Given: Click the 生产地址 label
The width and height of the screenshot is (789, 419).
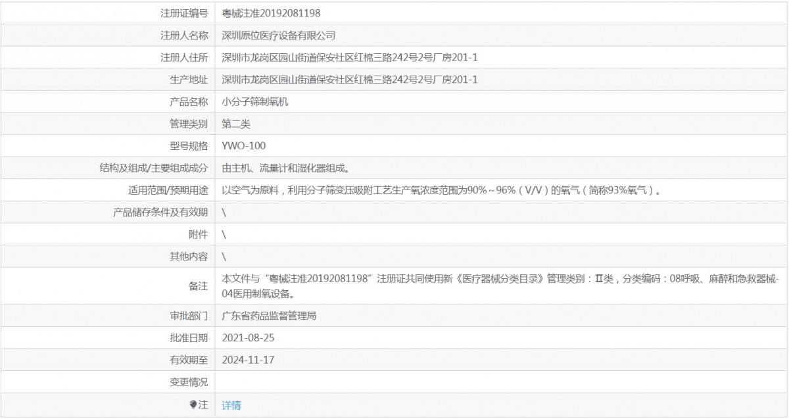Looking at the screenshot, I should (189, 80).
